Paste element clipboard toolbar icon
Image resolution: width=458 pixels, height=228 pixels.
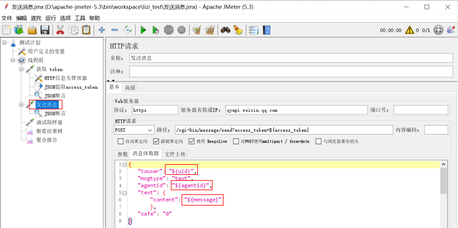[86, 30]
